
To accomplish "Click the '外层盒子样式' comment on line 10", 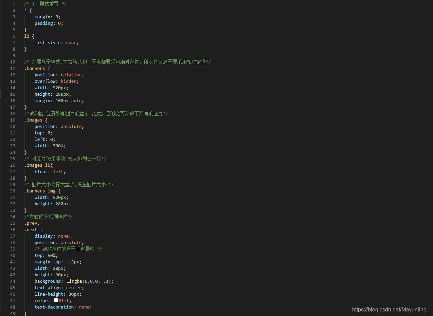I will click(x=118, y=62).
